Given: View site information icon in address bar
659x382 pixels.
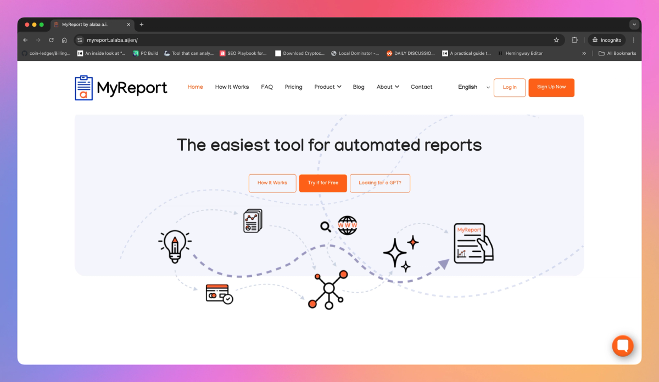Looking at the screenshot, I should [x=80, y=40].
